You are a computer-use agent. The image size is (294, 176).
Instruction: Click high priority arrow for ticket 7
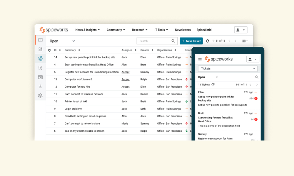(187, 123)
